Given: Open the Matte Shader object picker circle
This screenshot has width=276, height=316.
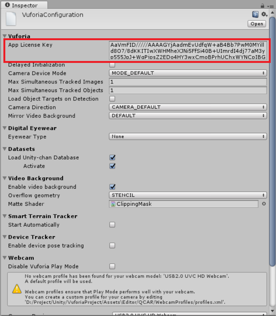Looking at the screenshot, I should click(x=264, y=204).
